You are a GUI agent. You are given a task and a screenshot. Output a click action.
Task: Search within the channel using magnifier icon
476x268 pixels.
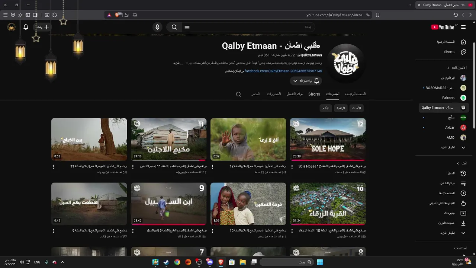[238, 94]
